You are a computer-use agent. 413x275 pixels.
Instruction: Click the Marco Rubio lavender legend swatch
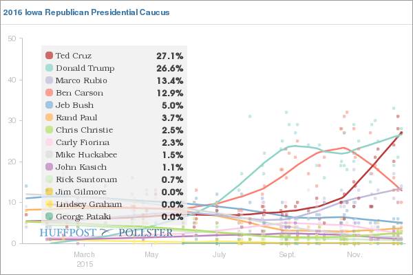(50, 80)
